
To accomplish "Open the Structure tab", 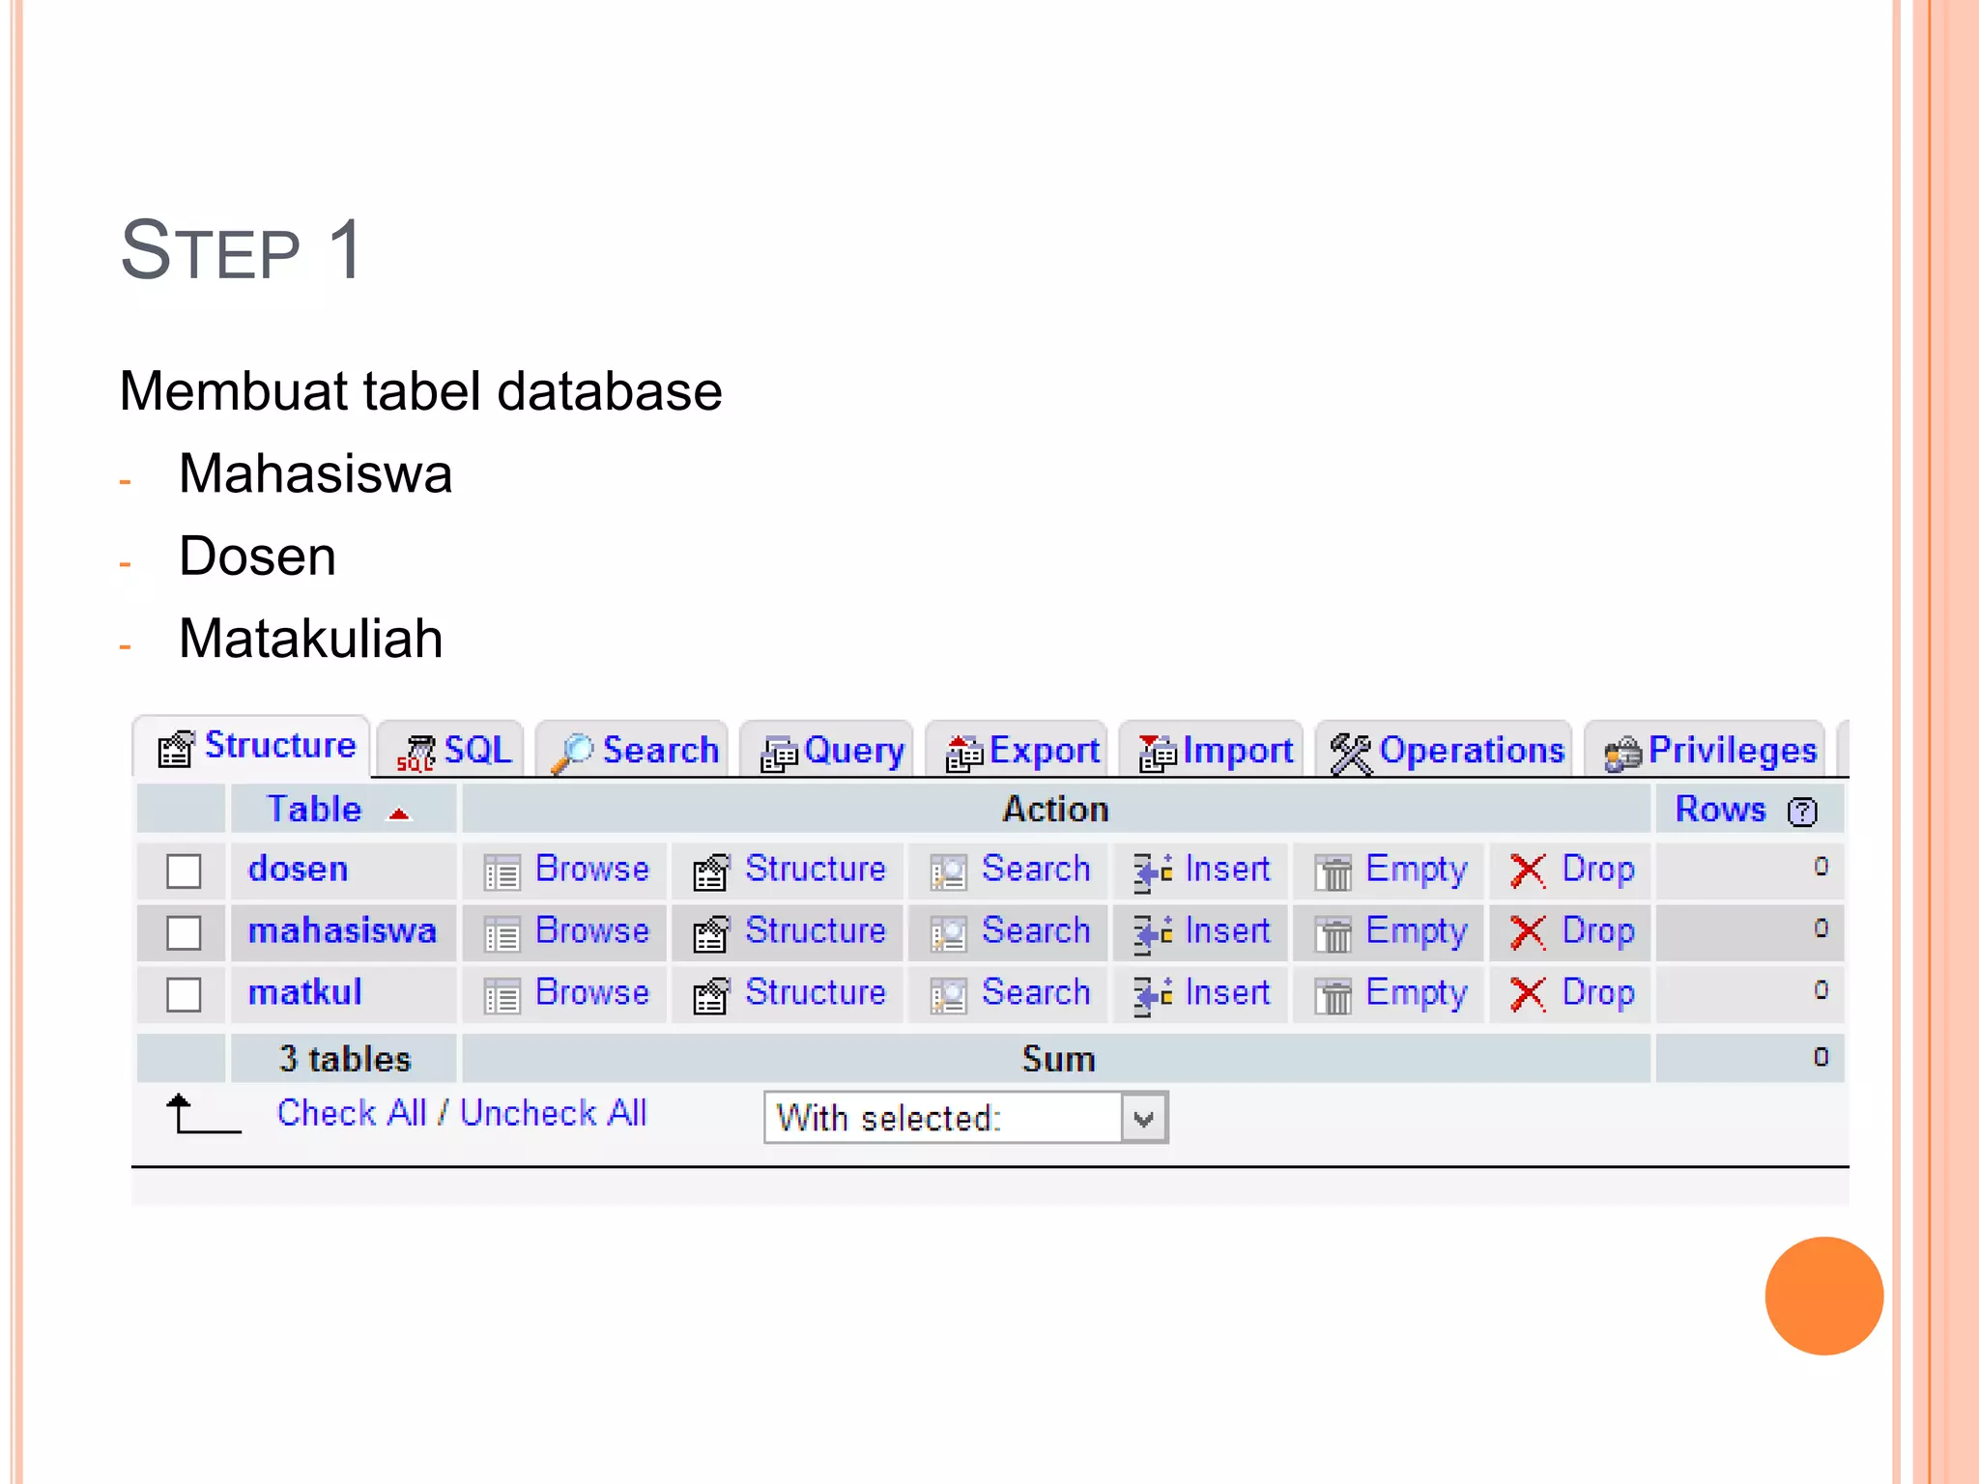I will coord(253,747).
